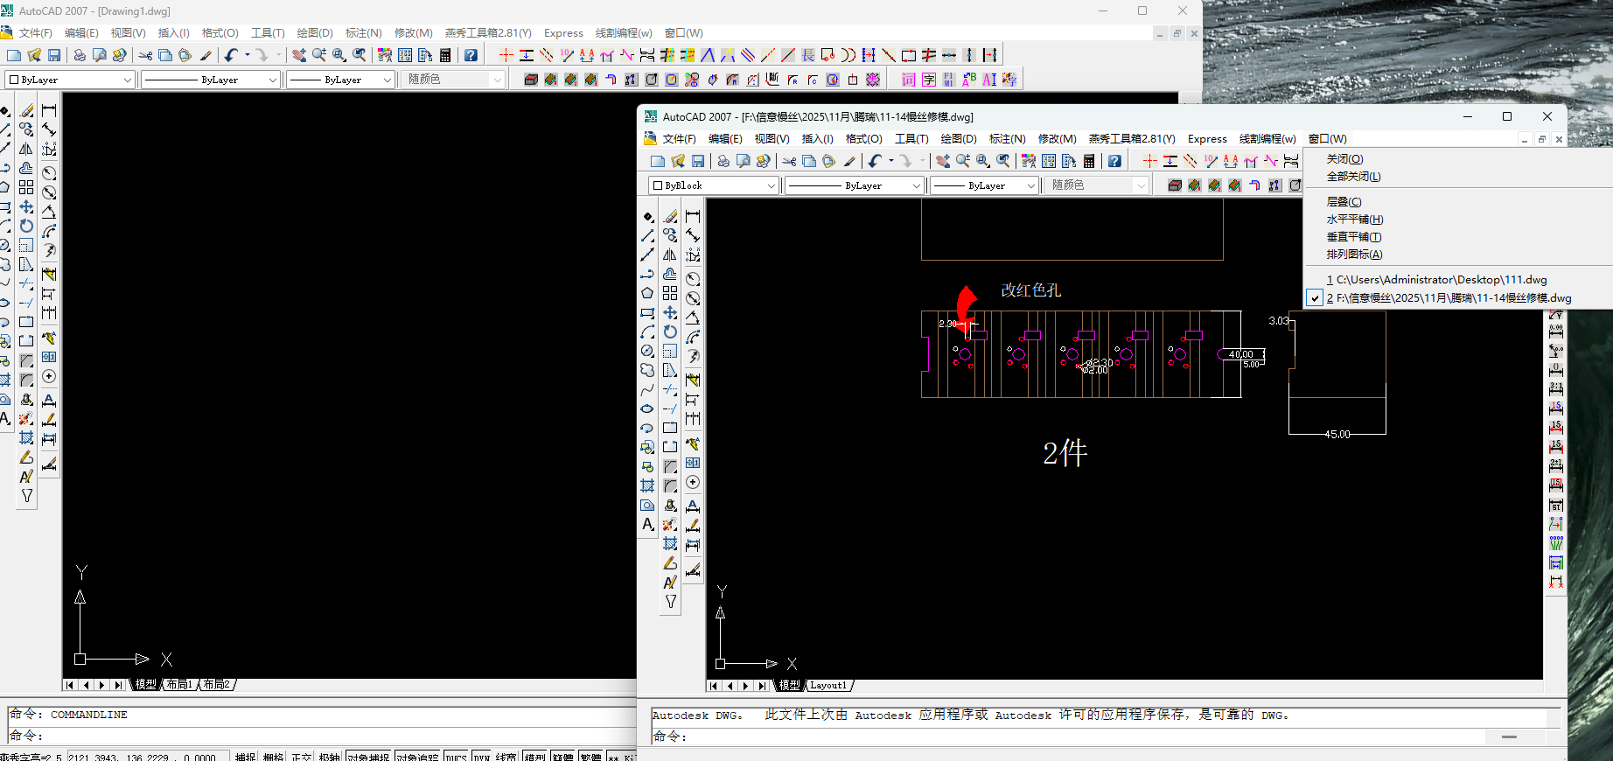Click Linear Dimension in the 11-14 drawing window
The width and height of the screenshot is (1613, 761).
[693, 216]
